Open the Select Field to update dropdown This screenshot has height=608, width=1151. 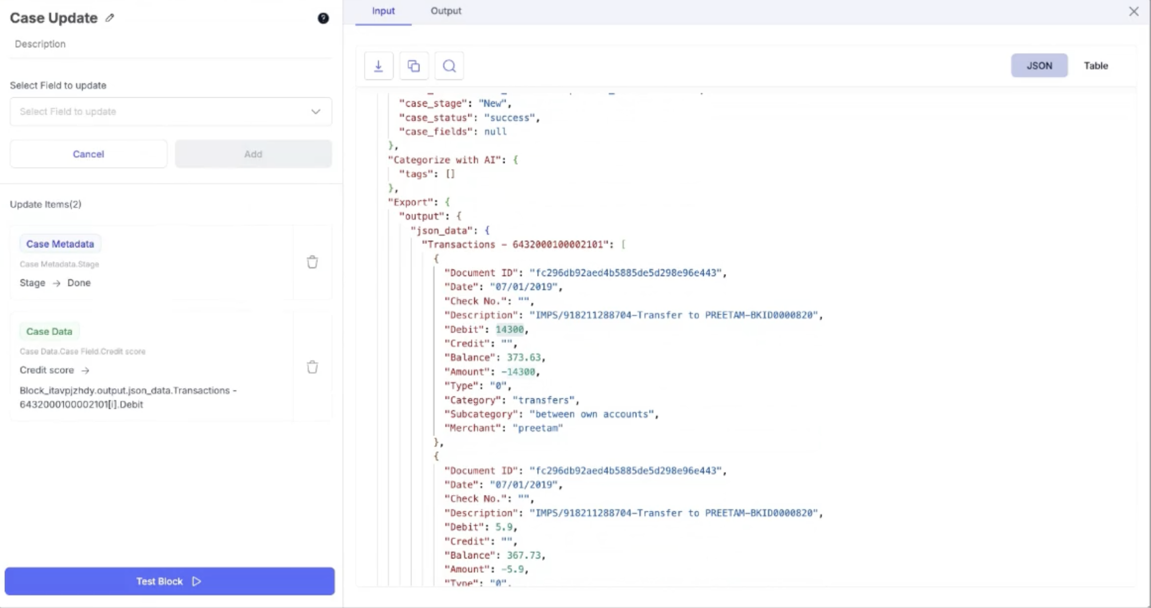tap(162, 111)
